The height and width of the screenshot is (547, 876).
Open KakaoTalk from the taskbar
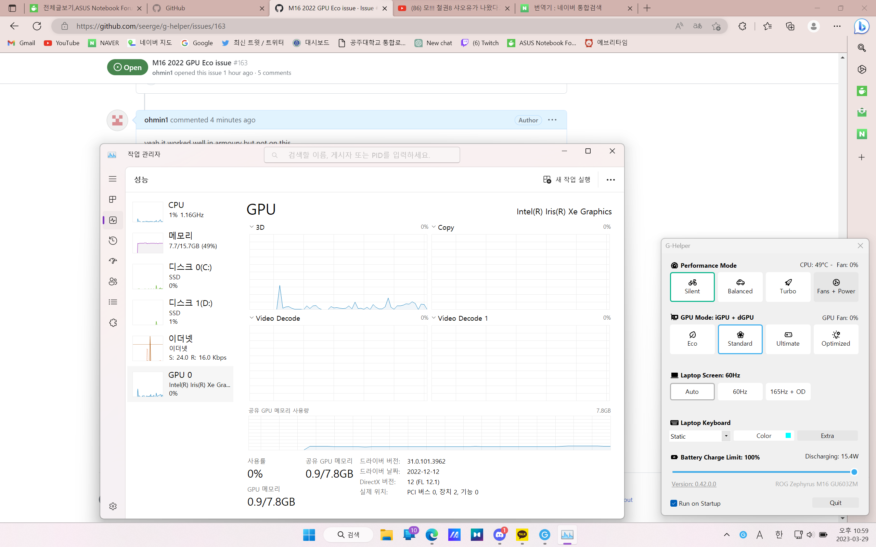pos(522,535)
